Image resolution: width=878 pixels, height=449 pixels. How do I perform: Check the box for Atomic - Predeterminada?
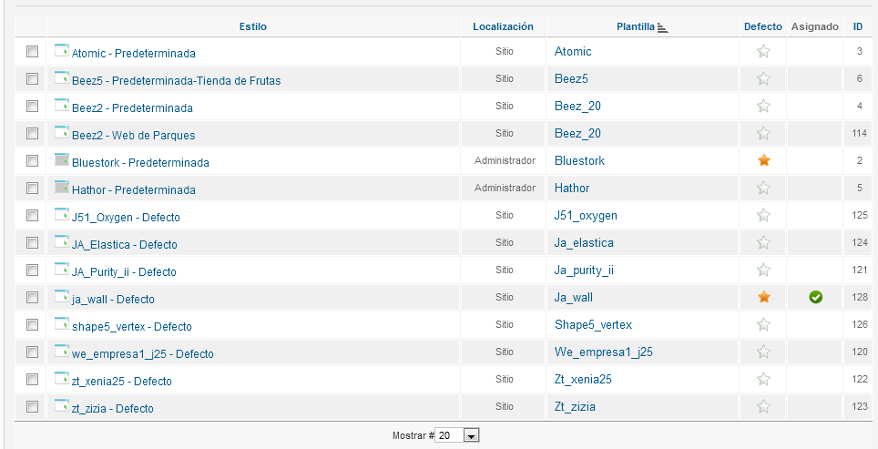click(x=33, y=52)
